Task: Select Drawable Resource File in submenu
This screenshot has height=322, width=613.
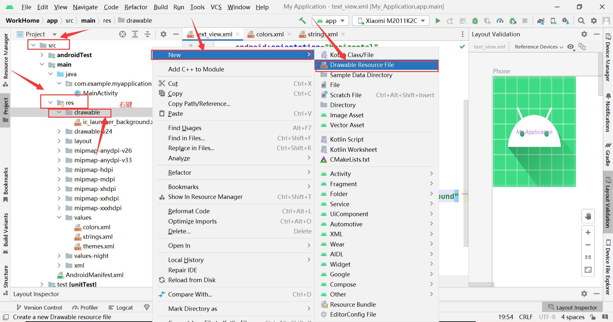Action: click(x=377, y=65)
